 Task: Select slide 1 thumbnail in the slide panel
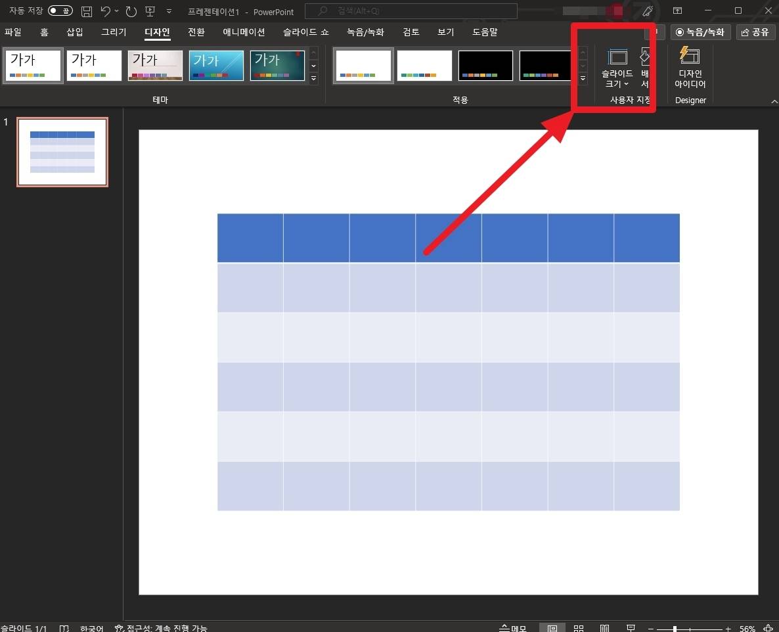tap(62, 152)
